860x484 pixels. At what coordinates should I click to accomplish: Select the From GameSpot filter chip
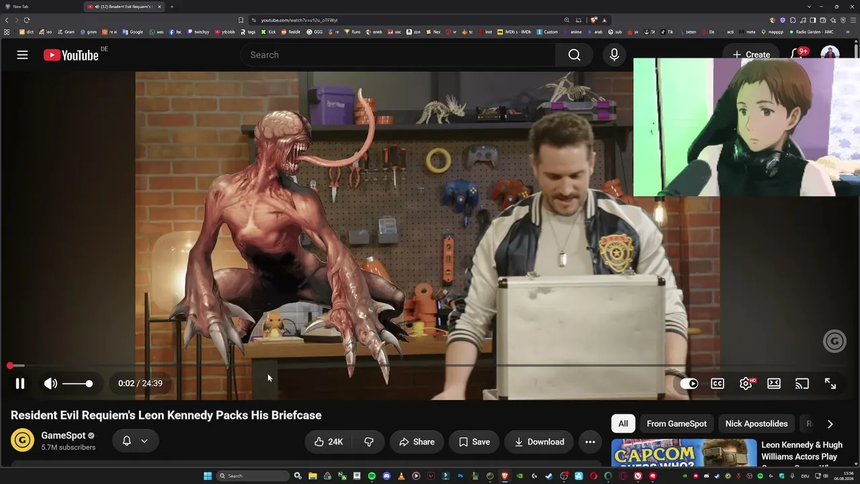point(677,424)
